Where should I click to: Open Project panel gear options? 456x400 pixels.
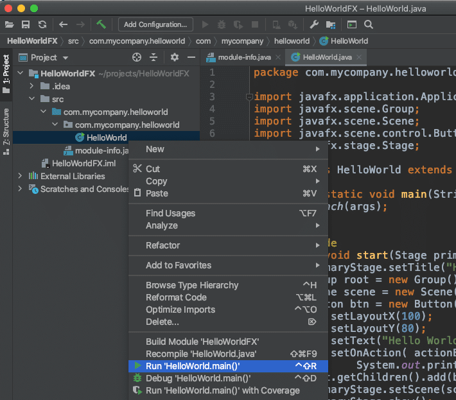coord(175,57)
